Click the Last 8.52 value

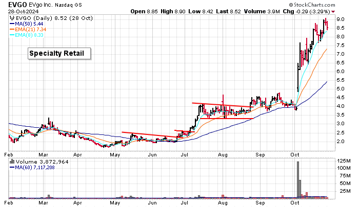tap(229, 11)
